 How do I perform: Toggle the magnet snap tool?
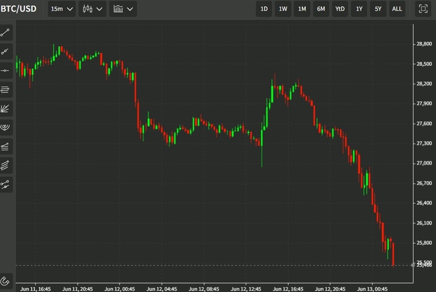(x=5, y=281)
